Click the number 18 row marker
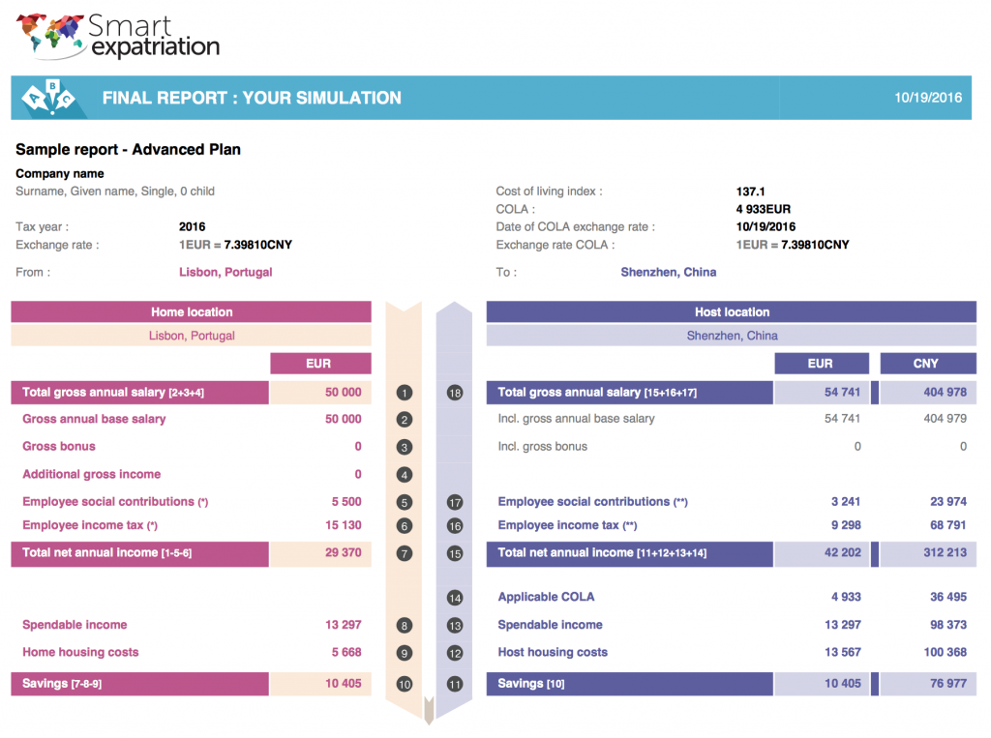This screenshot has height=738, width=991. 455,393
